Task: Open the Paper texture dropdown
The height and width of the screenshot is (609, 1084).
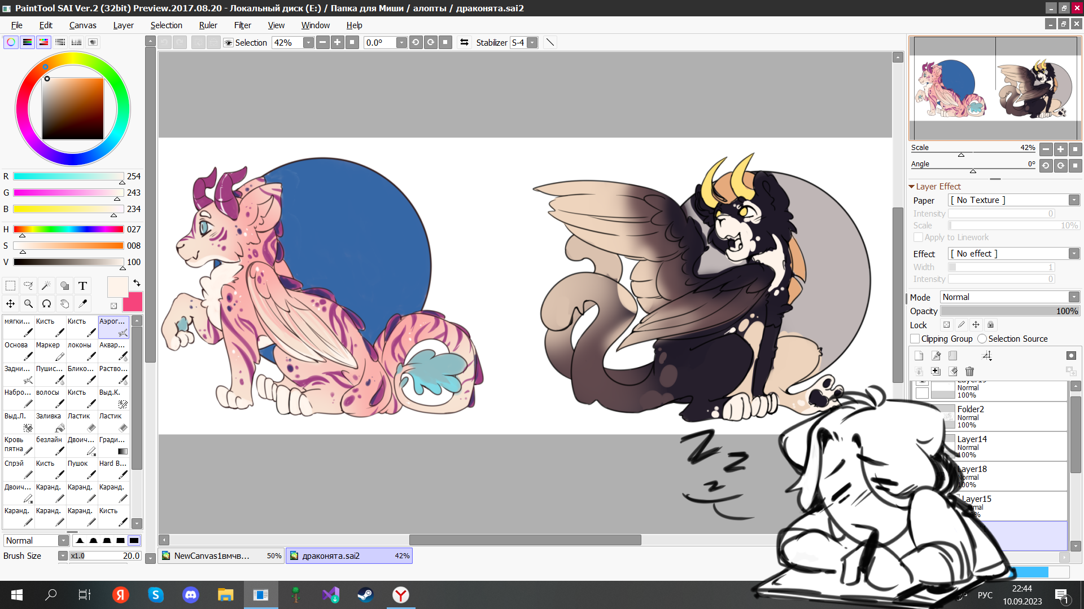Action: [1014, 200]
